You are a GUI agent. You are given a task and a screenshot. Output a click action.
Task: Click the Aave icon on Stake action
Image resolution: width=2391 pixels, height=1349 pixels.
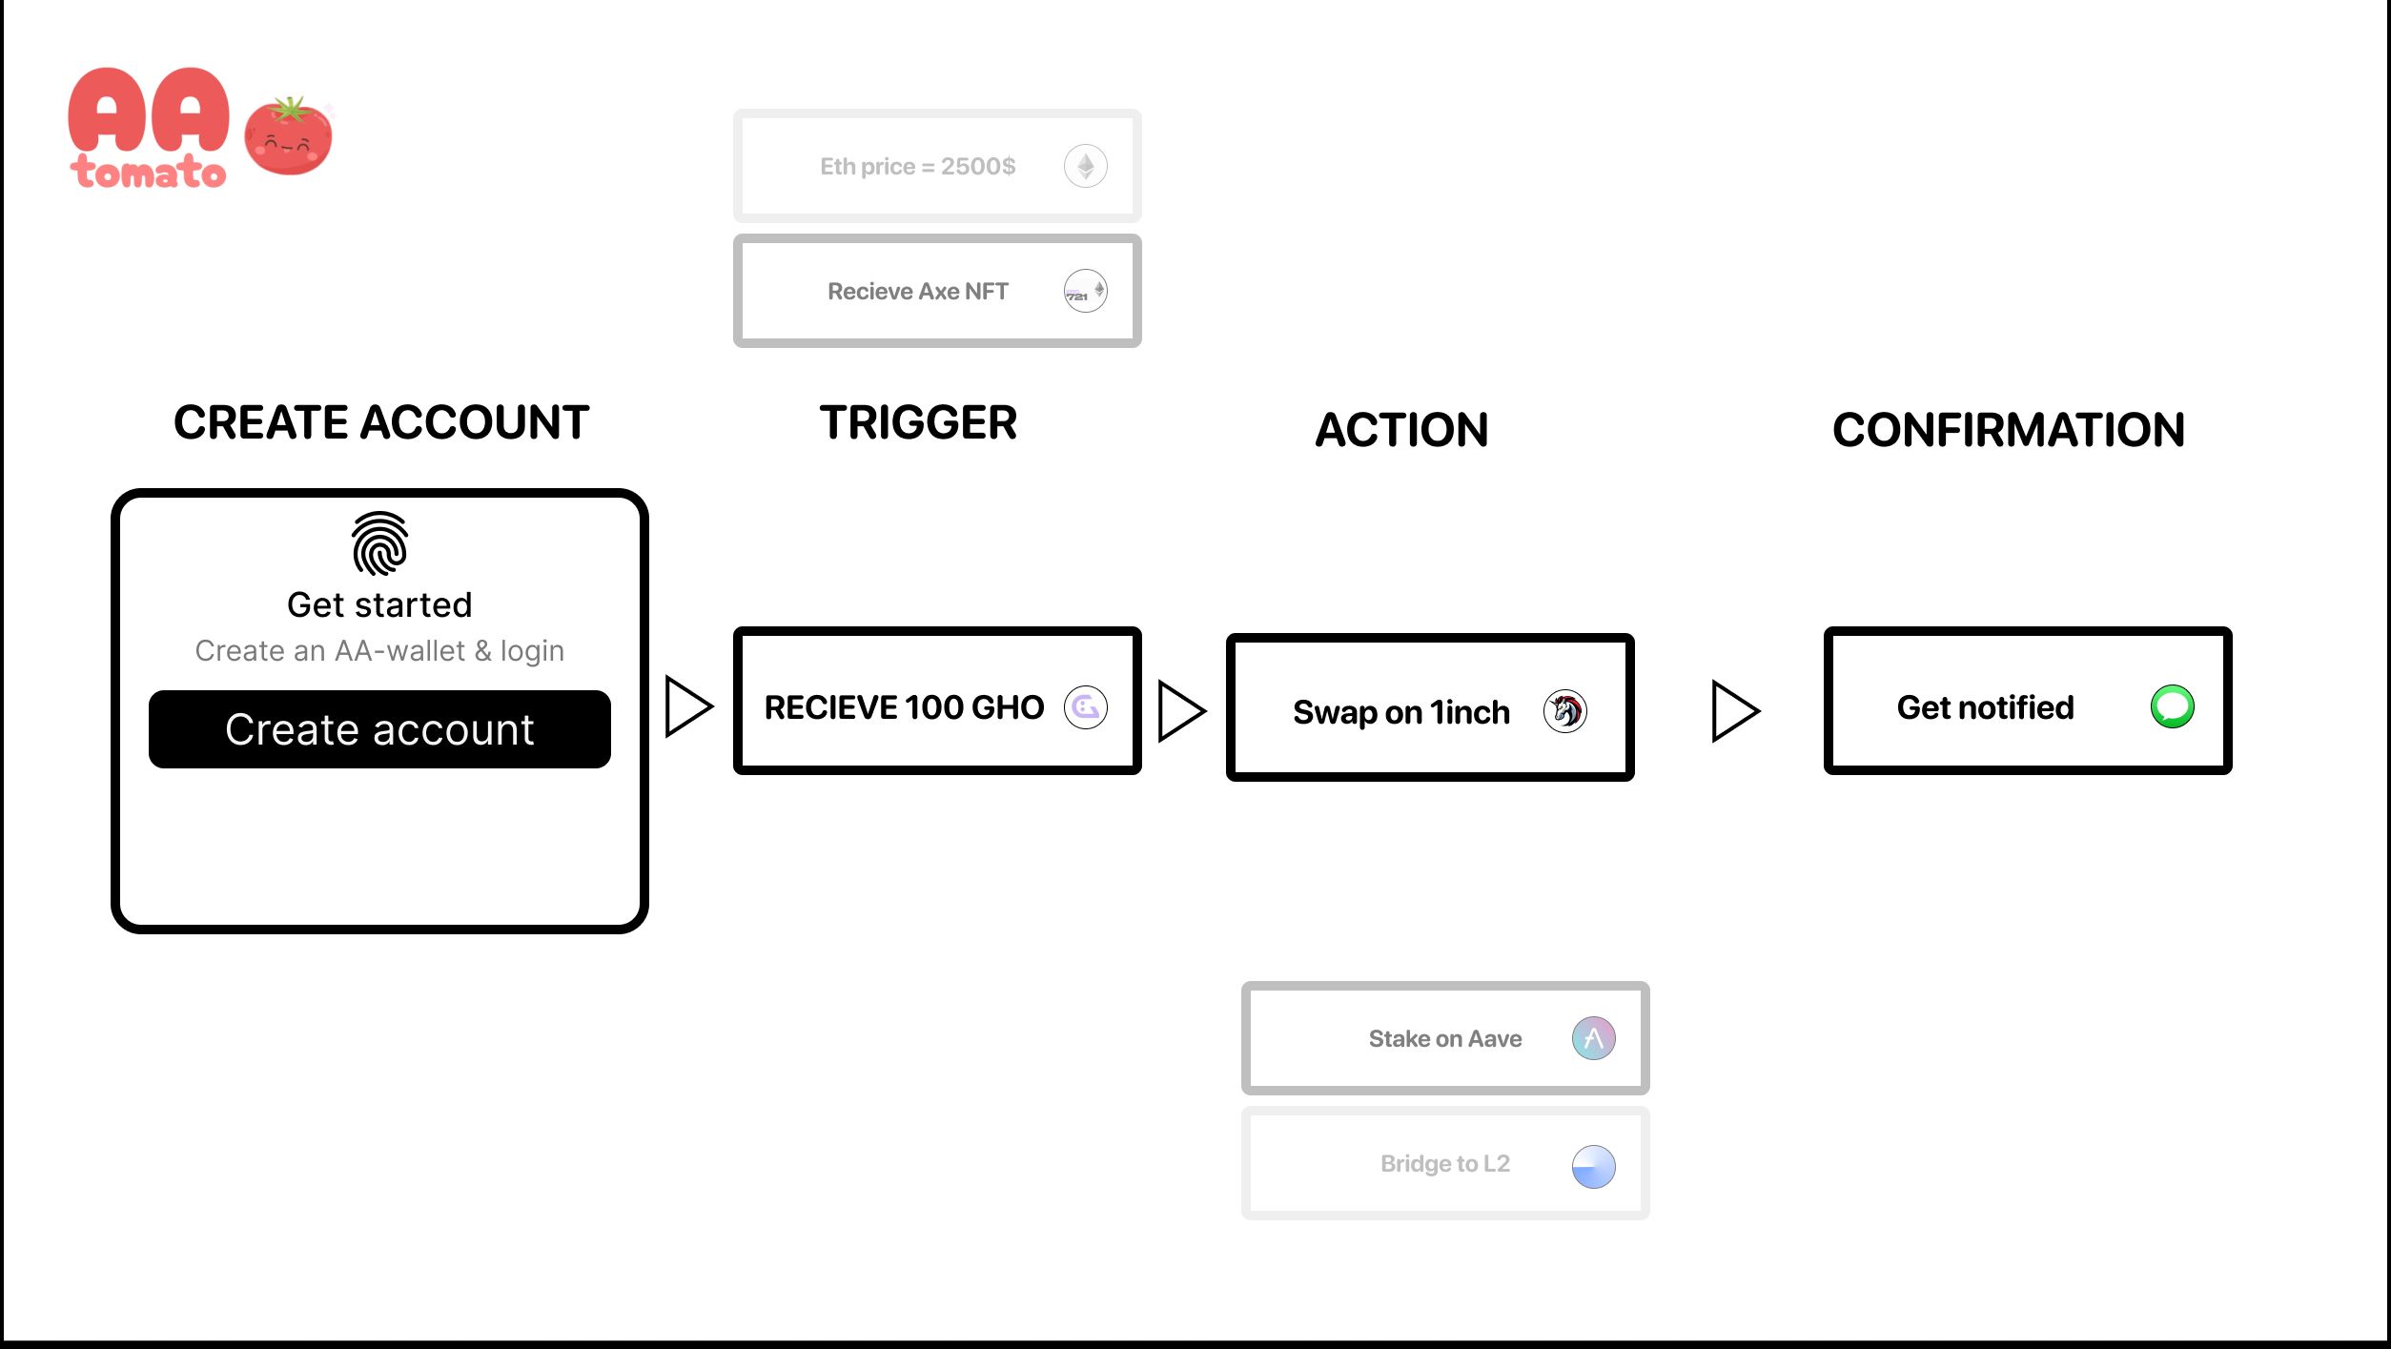(x=1591, y=1037)
